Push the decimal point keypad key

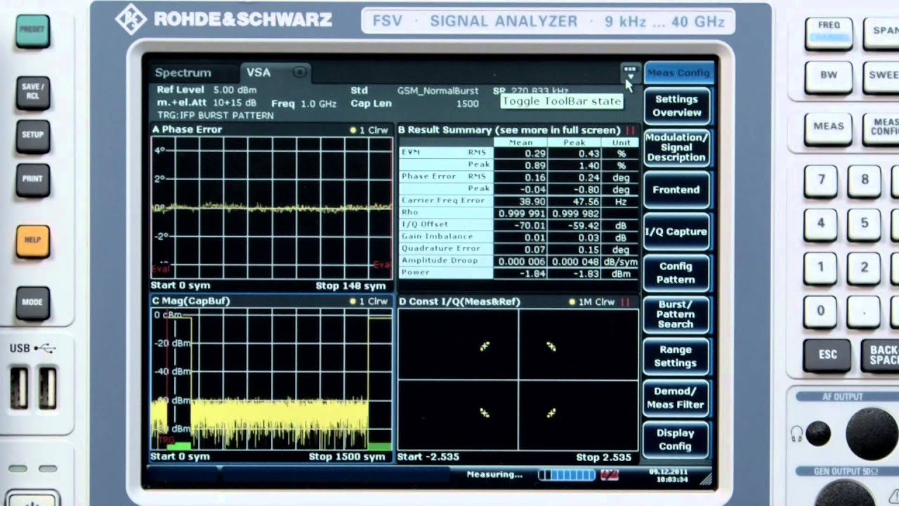pyautogui.click(x=865, y=311)
